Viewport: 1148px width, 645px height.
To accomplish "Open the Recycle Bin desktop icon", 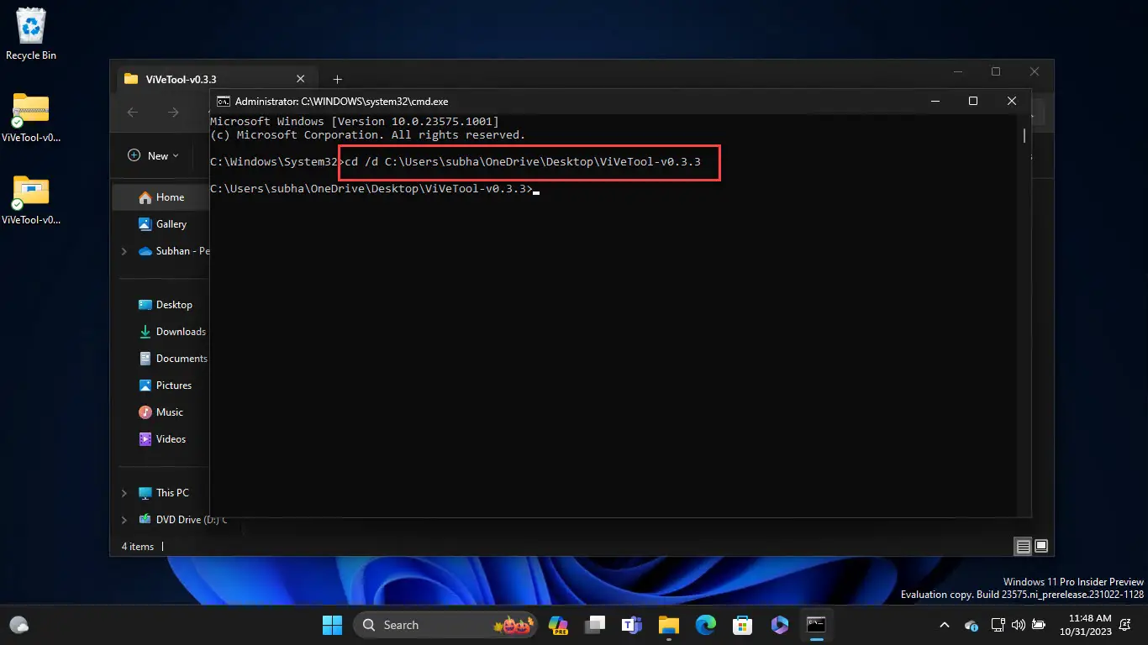I will pyautogui.click(x=31, y=34).
